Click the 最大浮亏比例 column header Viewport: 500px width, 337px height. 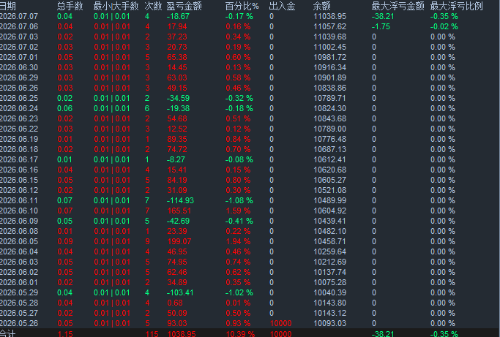click(x=456, y=6)
